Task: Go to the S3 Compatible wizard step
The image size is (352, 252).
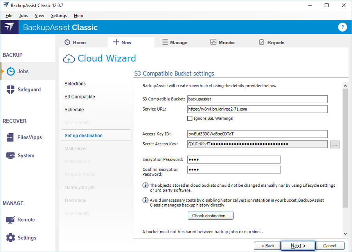Action: [80, 97]
